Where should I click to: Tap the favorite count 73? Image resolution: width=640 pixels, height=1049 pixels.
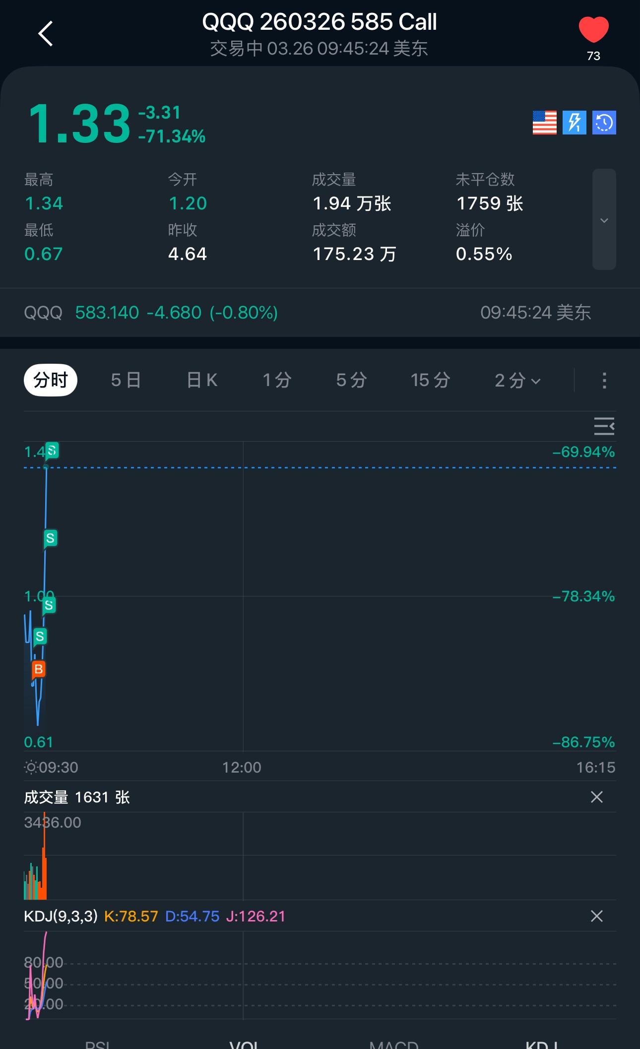pos(593,56)
